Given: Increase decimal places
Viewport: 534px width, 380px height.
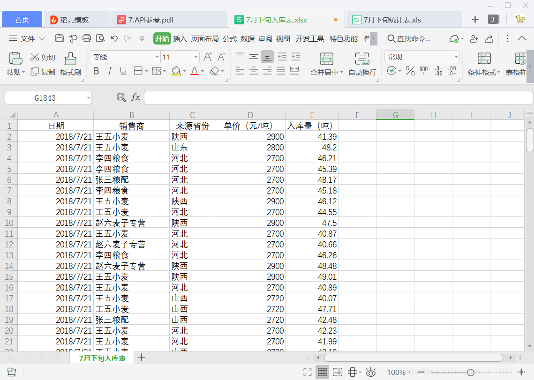Looking at the screenshot, I should [x=439, y=71].
